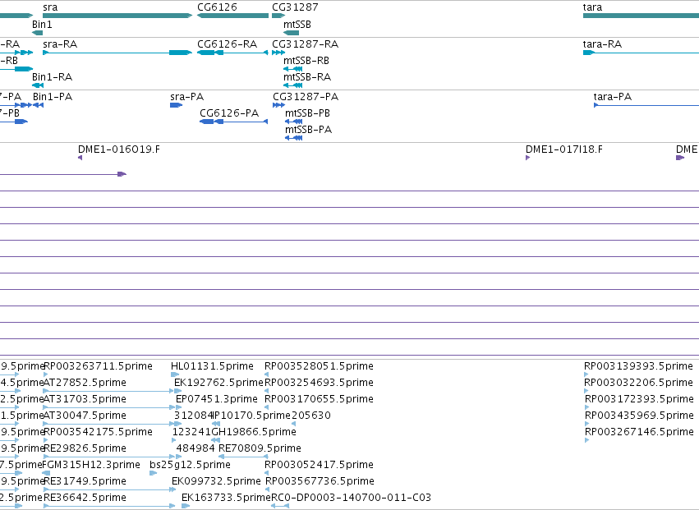Select the mtSSB-PA protein label

[x=309, y=130]
